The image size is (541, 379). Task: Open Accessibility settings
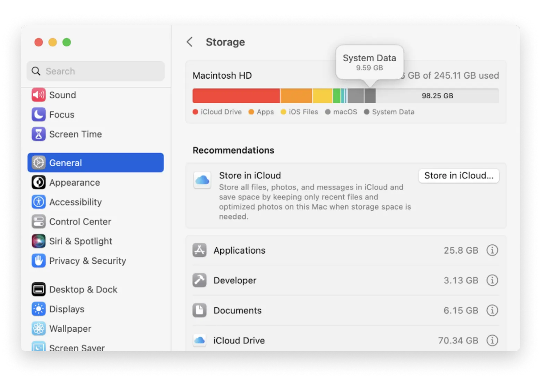96,202
